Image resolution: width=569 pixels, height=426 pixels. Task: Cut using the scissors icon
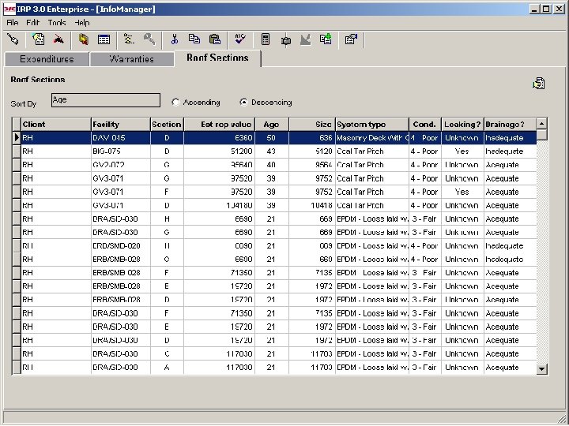click(x=175, y=39)
